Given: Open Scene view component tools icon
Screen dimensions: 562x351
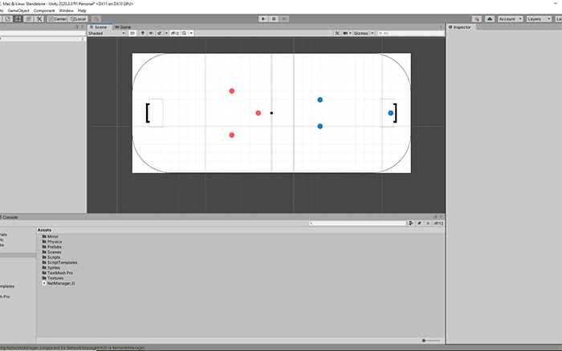Looking at the screenshot, I should tap(337, 34).
